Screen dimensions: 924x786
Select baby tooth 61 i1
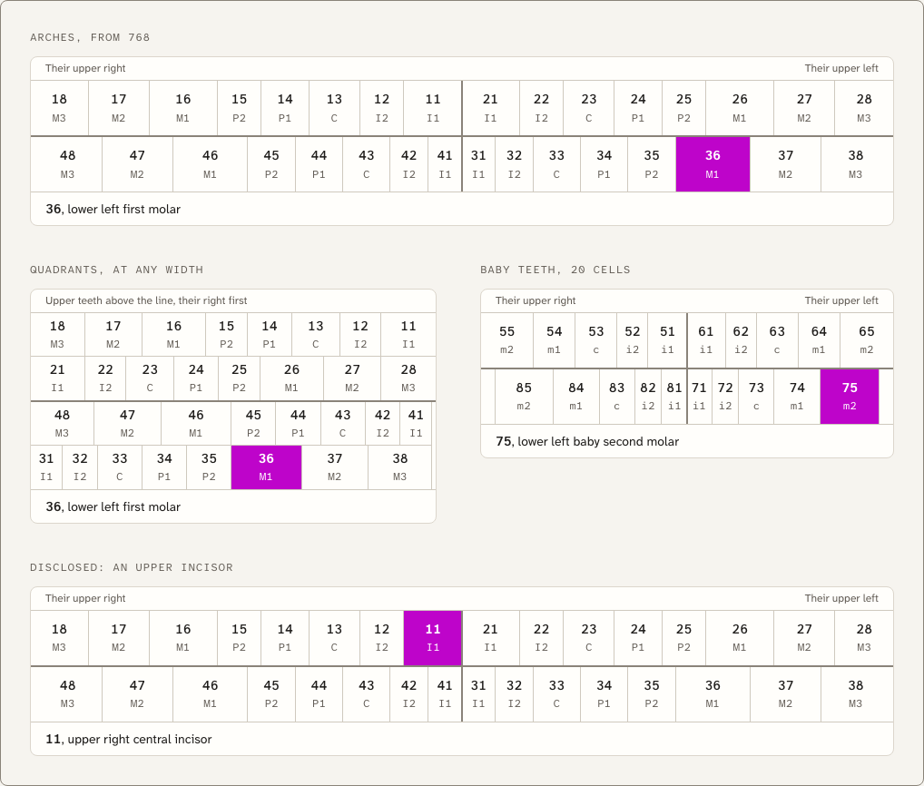pyautogui.click(x=706, y=340)
